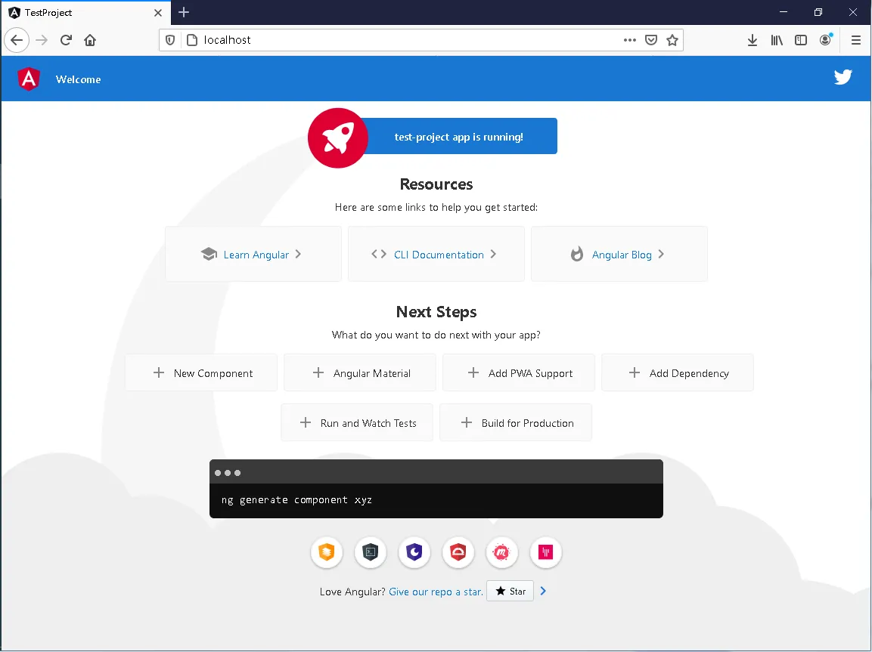
Task: Open the Firefox hamburger menu
Action: (x=856, y=40)
